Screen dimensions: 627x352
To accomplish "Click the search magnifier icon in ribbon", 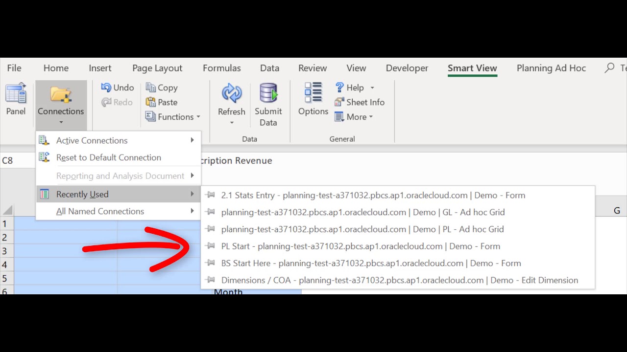I will (609, 68).
